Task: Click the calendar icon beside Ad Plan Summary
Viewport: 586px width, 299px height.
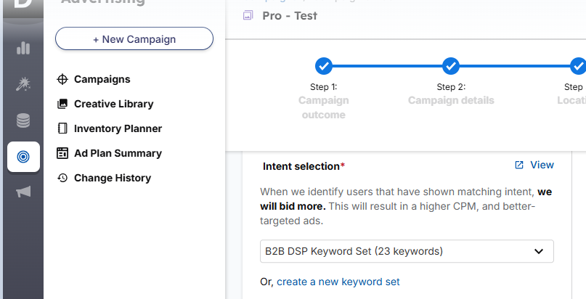Action: pyautogui.click(x=62, y=153)
